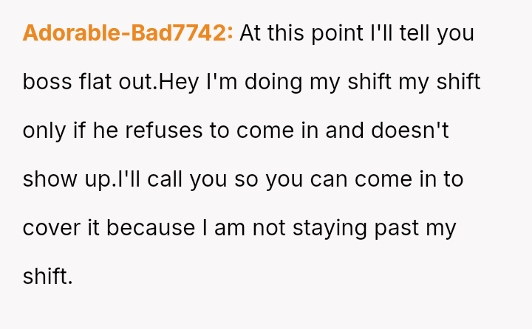Click the word "cover"

pyautogui.click(x=50, y=228)
